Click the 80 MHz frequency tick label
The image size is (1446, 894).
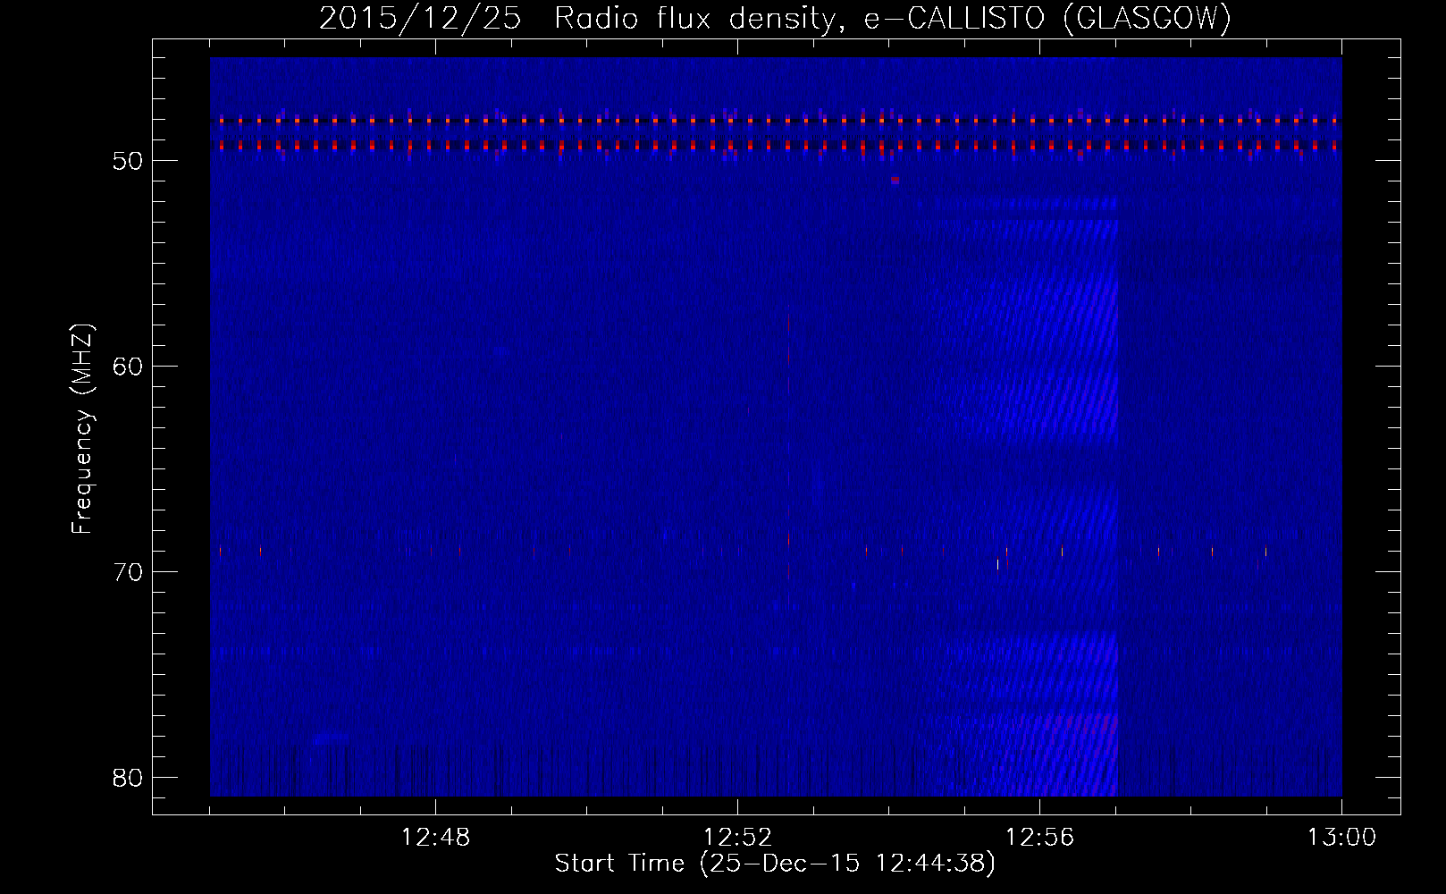pos(129,778)
